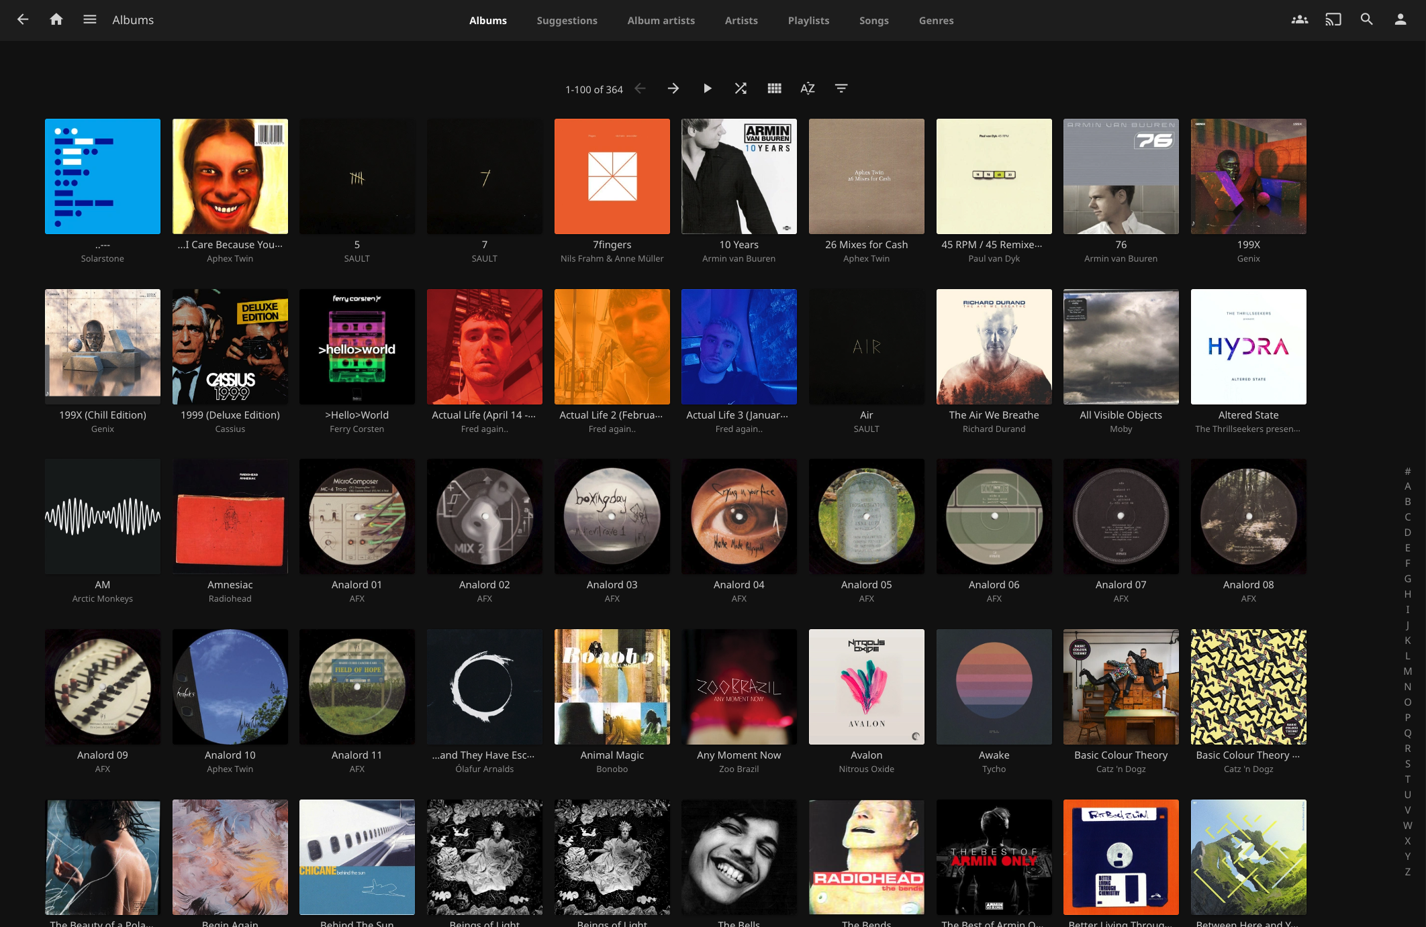1426x927 pixels.
Task: Open the Analord 04 album cover
Action: (x=739, y=516)
